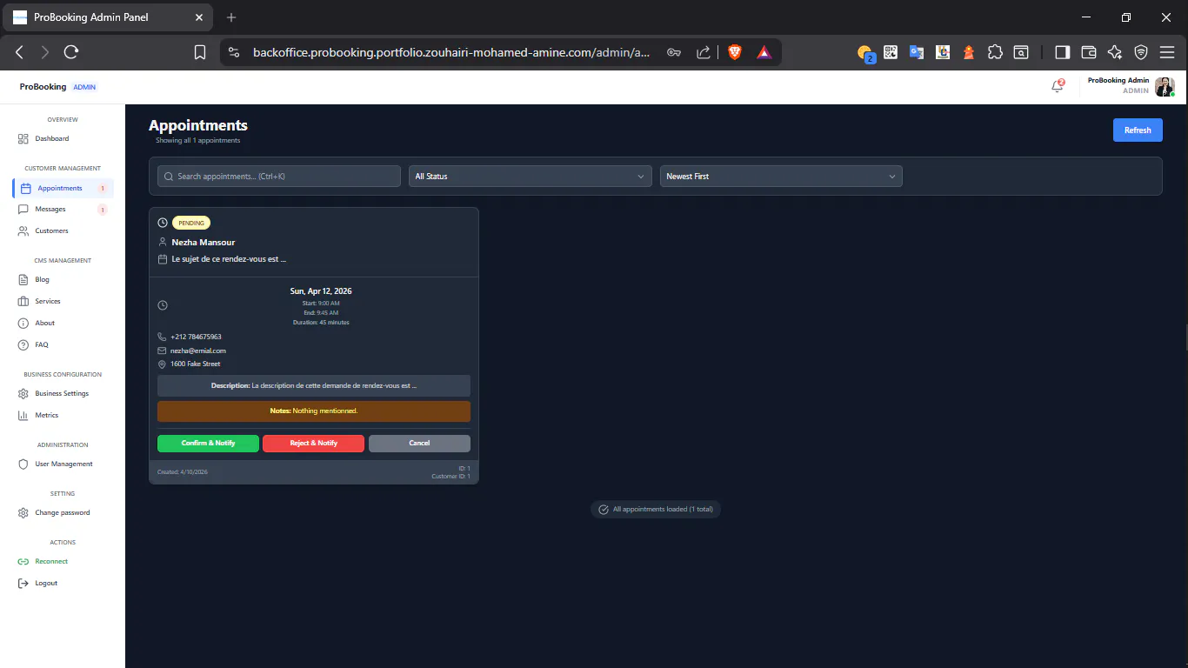1188x668 pixels.
Task: Click address 1600 Fake Street
Action: tap(195, 364)
